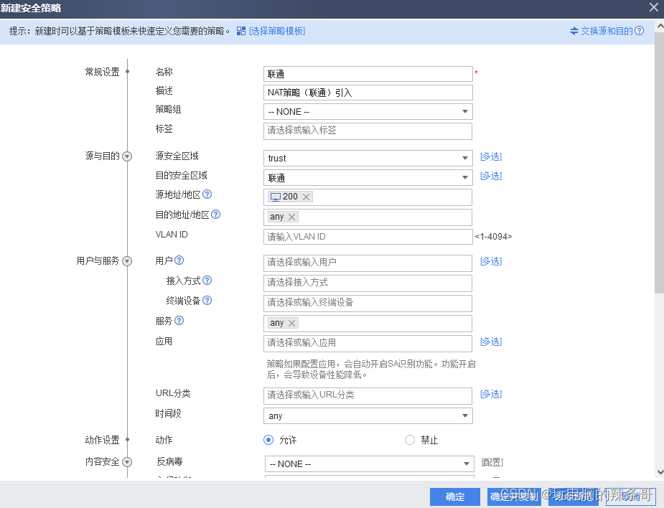Open the 反病毒 NONE dropdown
This screenshot has width=664, height=508.
[x=369, y=464]
